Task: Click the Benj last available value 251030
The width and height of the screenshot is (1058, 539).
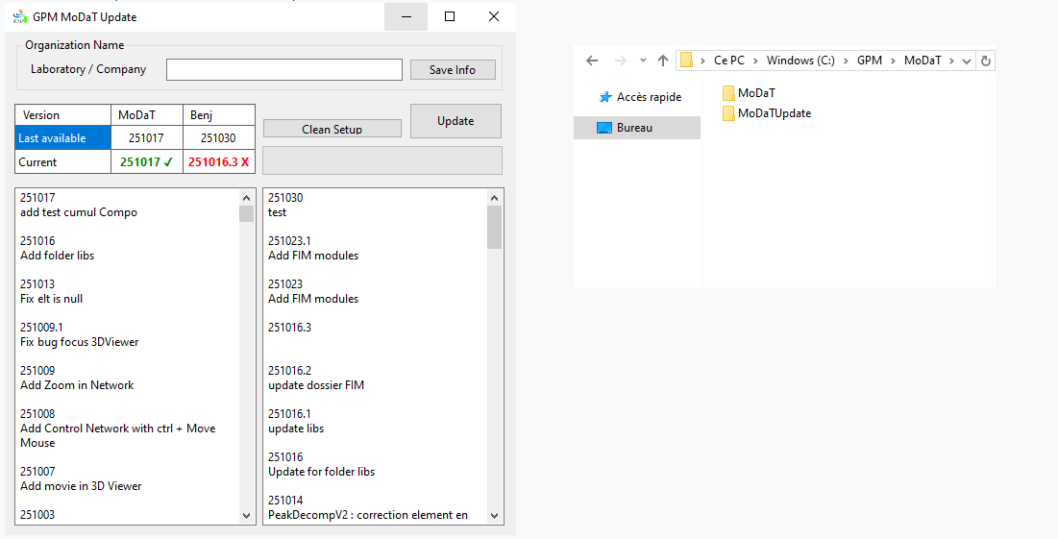Action: point(219,137)
